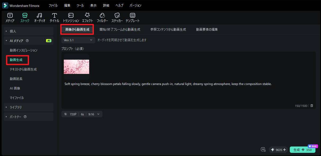Open the ツール menu in the menu bar
Screen dimensions: 321x156
point(80,5)
